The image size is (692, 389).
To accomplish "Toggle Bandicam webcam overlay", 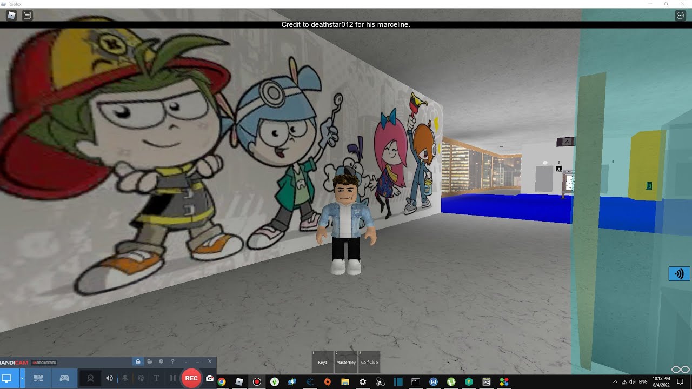I will click(90, 378).
